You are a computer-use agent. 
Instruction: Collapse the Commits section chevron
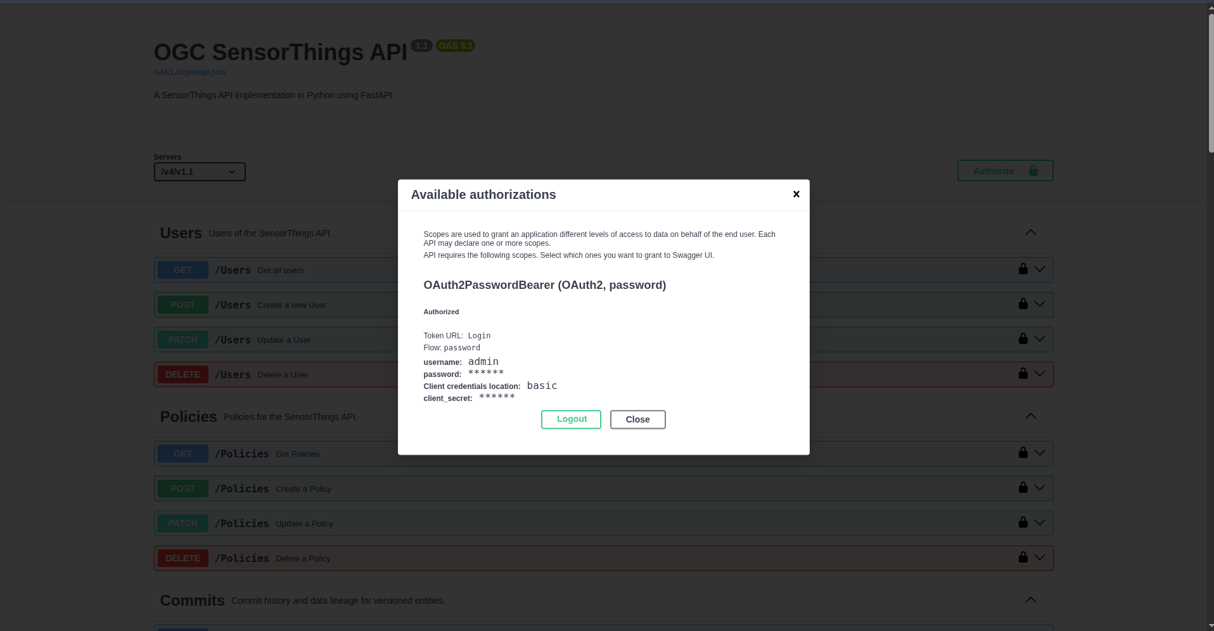point(1031,600)
